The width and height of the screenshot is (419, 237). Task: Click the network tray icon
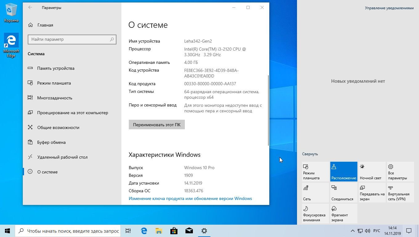[360, 231]
